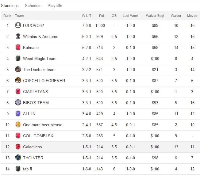The height and width of the screenshot is (175, 200).
Task: Open the Playoffs tab
Action: coord(55,6)
